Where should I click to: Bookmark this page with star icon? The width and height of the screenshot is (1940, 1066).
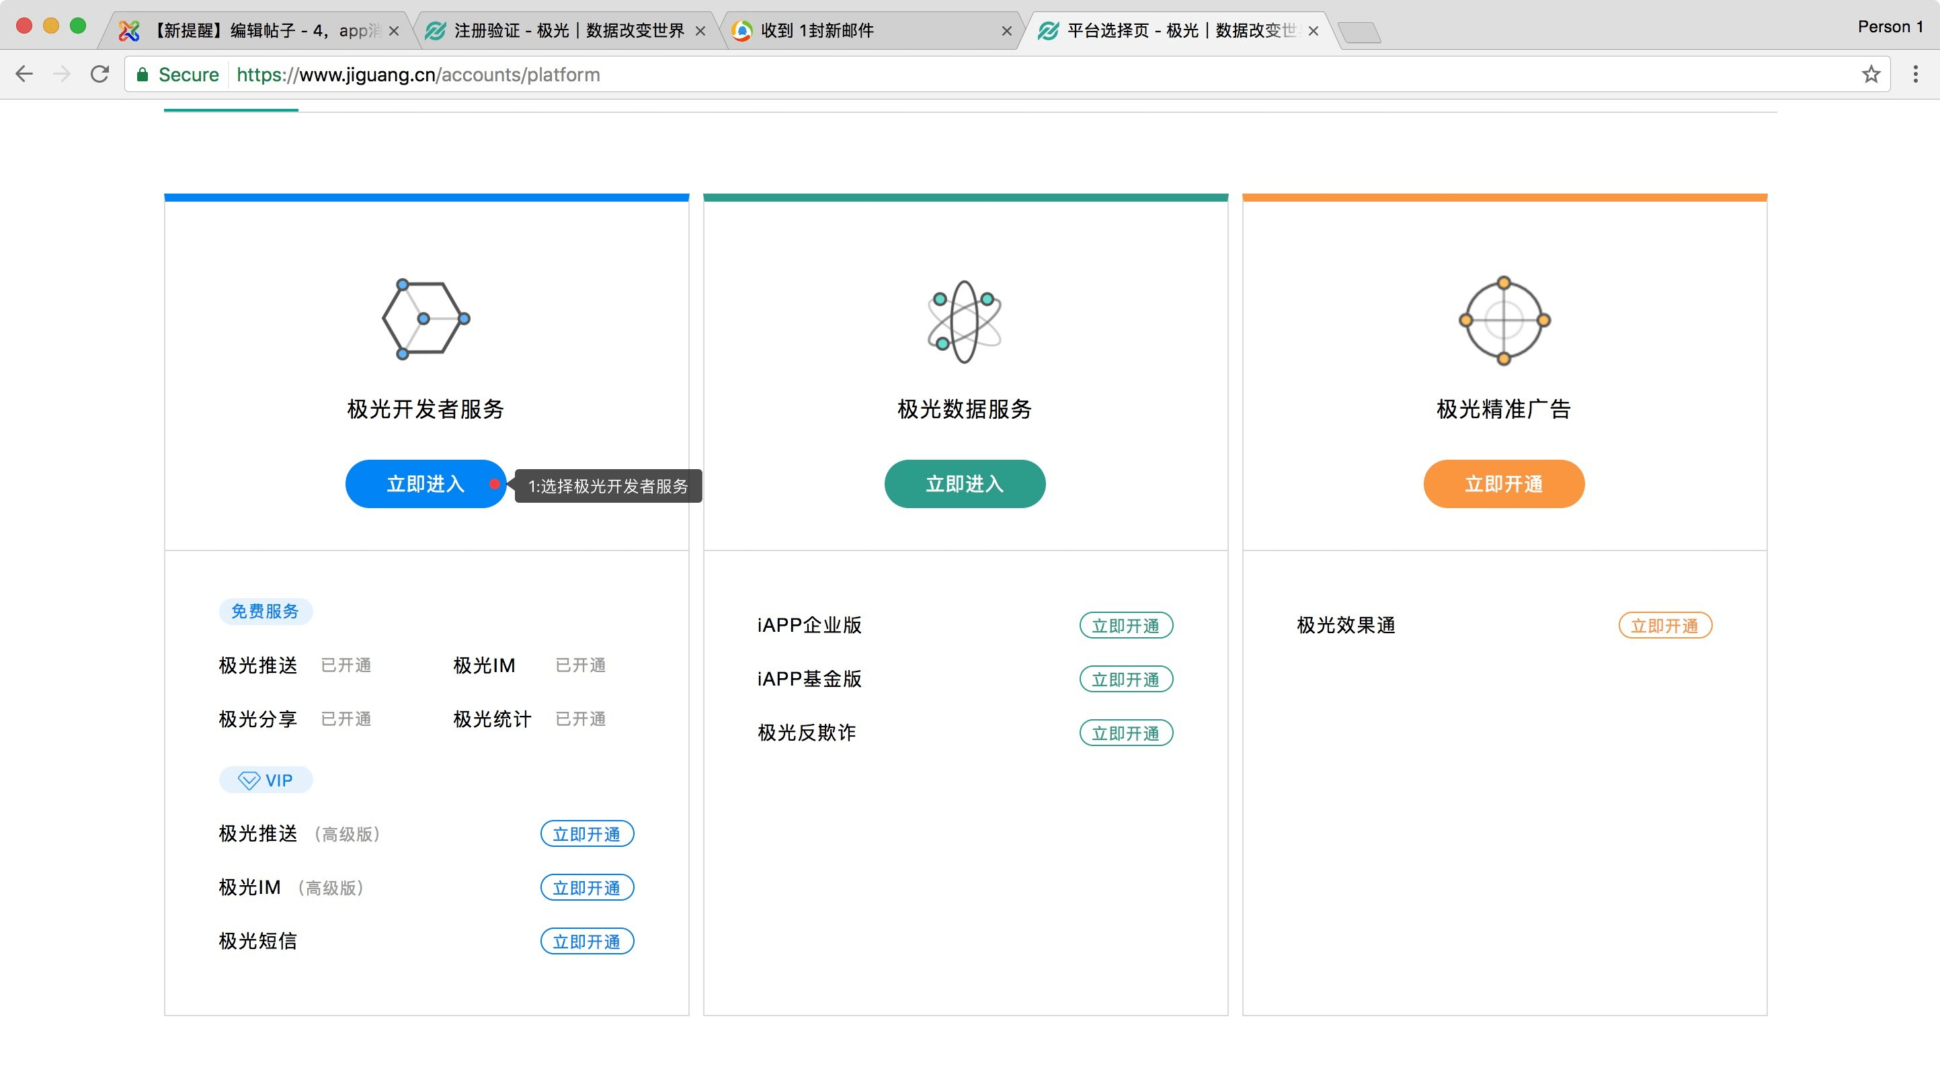[1871, 74]
